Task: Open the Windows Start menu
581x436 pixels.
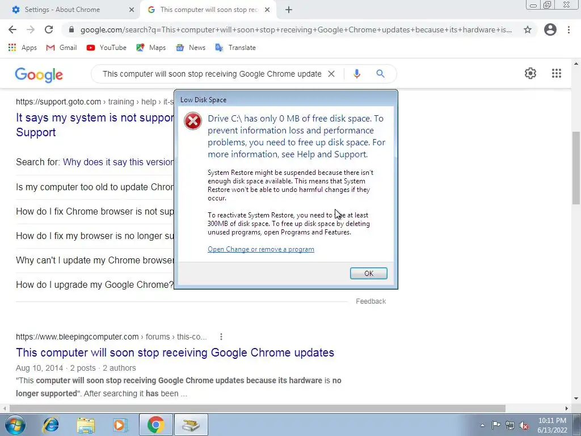Action: point(14,425)
